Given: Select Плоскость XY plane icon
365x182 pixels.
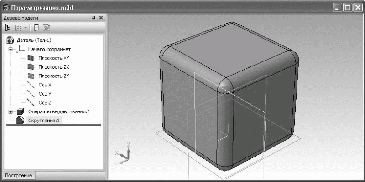Looking at the screenshot, I should tap(31, 58).
